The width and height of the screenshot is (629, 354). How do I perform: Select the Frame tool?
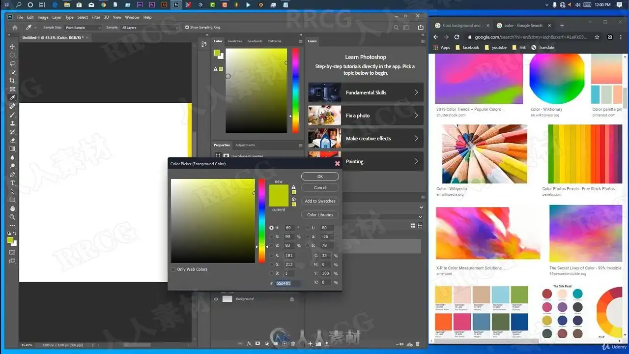click(13, 89)
